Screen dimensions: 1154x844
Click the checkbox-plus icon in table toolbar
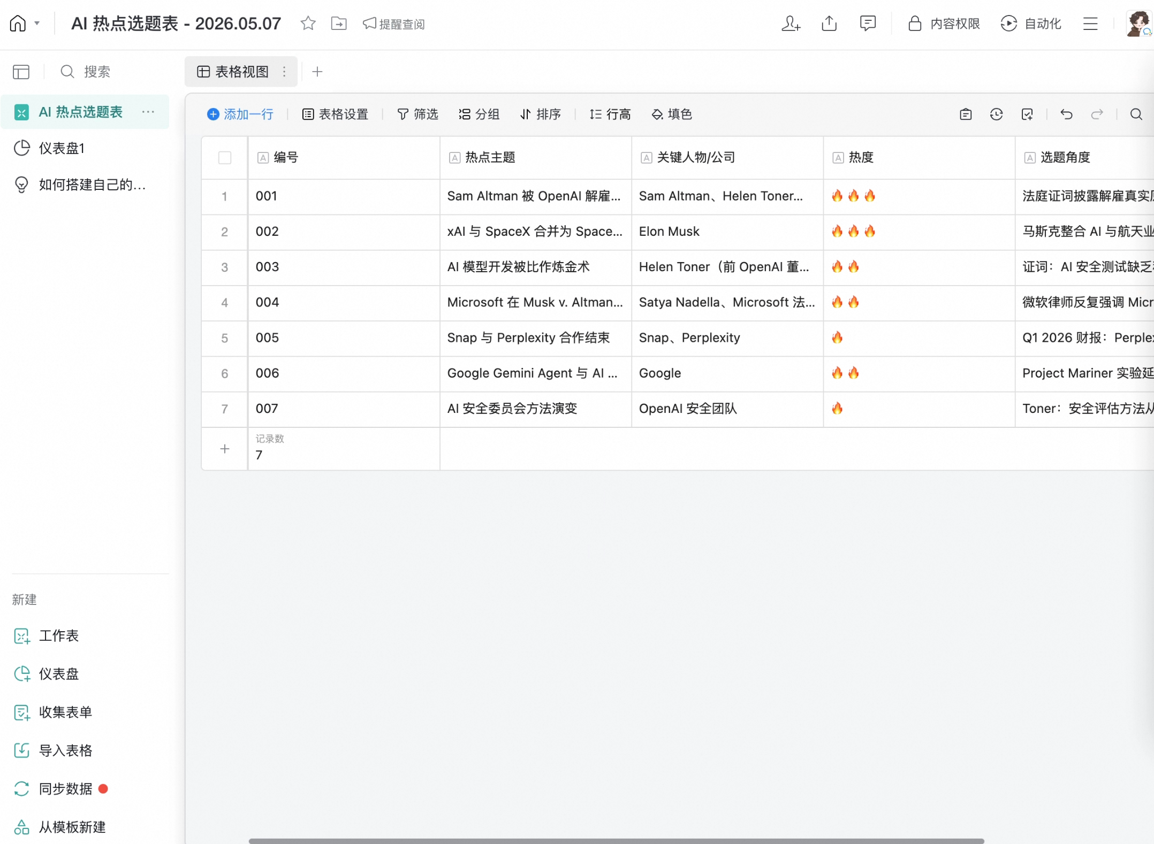point(1027,114)
